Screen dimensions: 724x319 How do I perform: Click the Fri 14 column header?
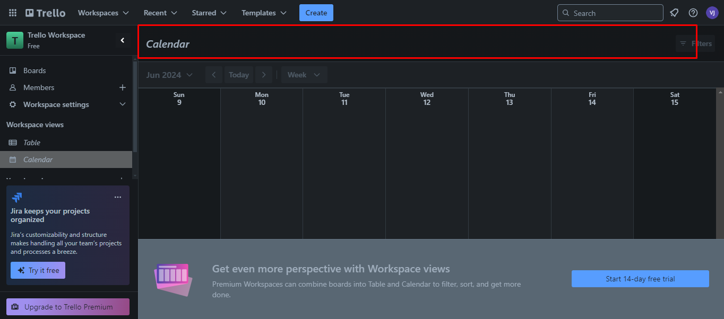pyautogui.click(x=592, y=99)
